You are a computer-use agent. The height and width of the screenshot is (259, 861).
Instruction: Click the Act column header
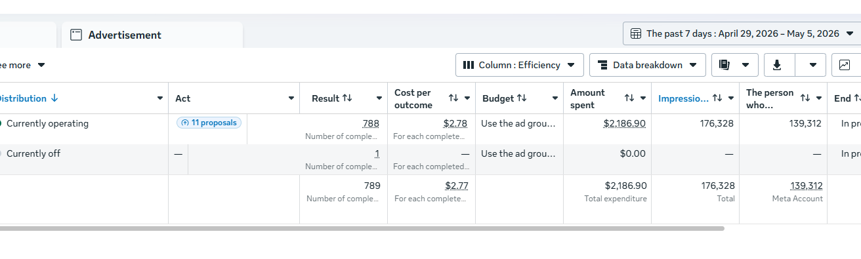(182, 98)
